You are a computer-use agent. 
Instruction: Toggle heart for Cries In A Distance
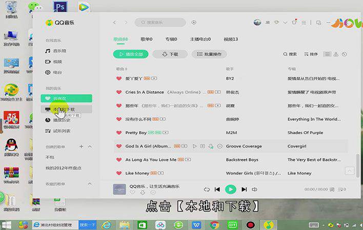click(x=119, y=92)
